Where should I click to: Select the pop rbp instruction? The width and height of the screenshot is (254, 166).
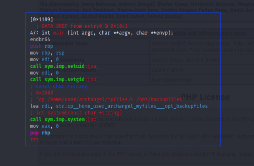coord(40,133)
